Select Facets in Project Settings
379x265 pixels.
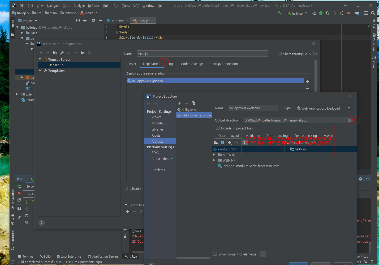[156, 136]
